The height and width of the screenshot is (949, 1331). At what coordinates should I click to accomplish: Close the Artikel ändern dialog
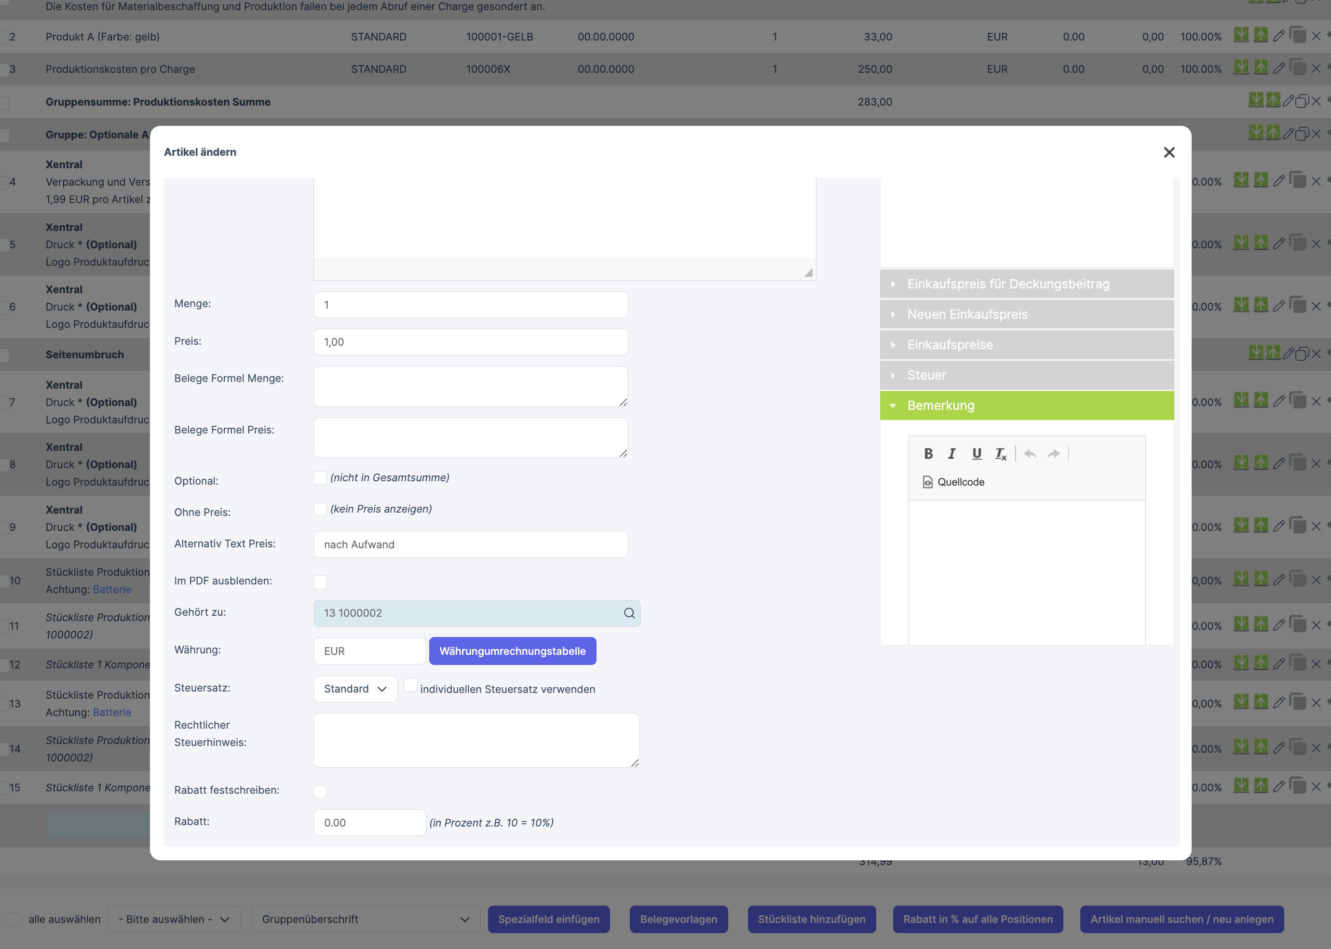click(1168, 152)
